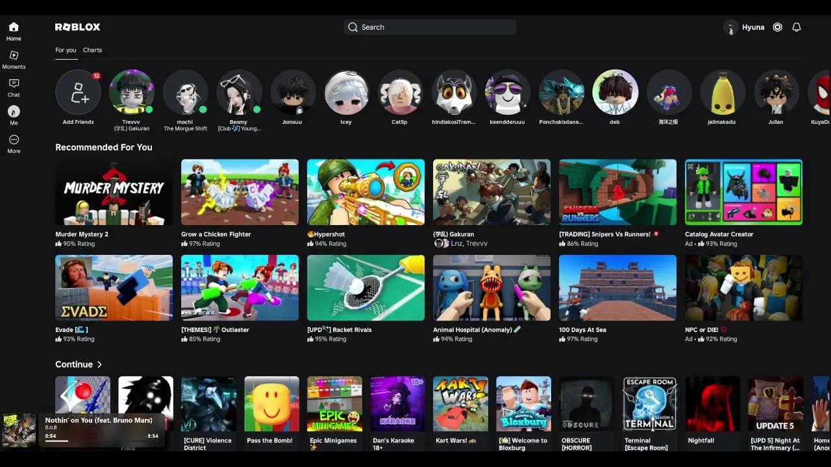The height and width of the screenshot is (467, 831).
Task: Open the Catalog Avatar Creator ad
Action: pos(743,192)
